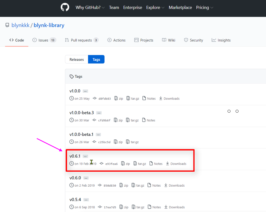Expand the Explore dropdown
Screen dimensions: 266x212
coord(155,7)
